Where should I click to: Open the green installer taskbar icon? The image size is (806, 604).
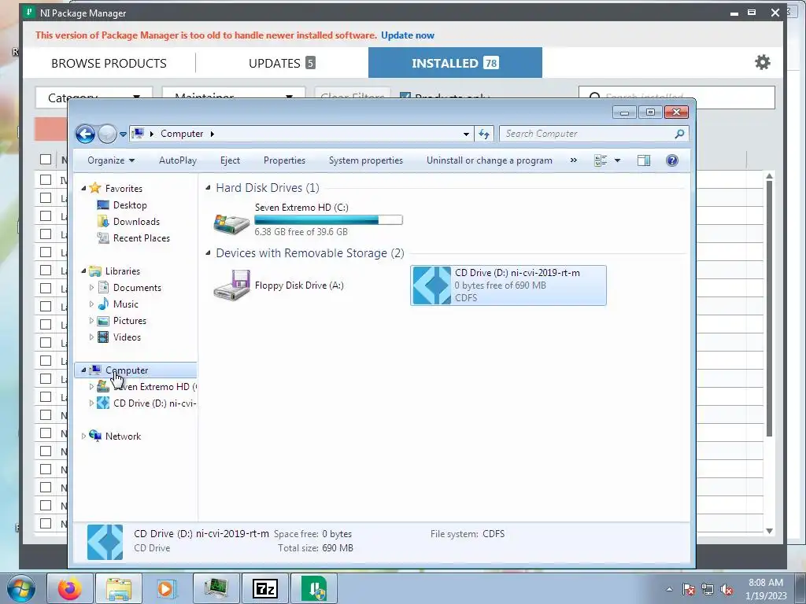click(314, 588)
